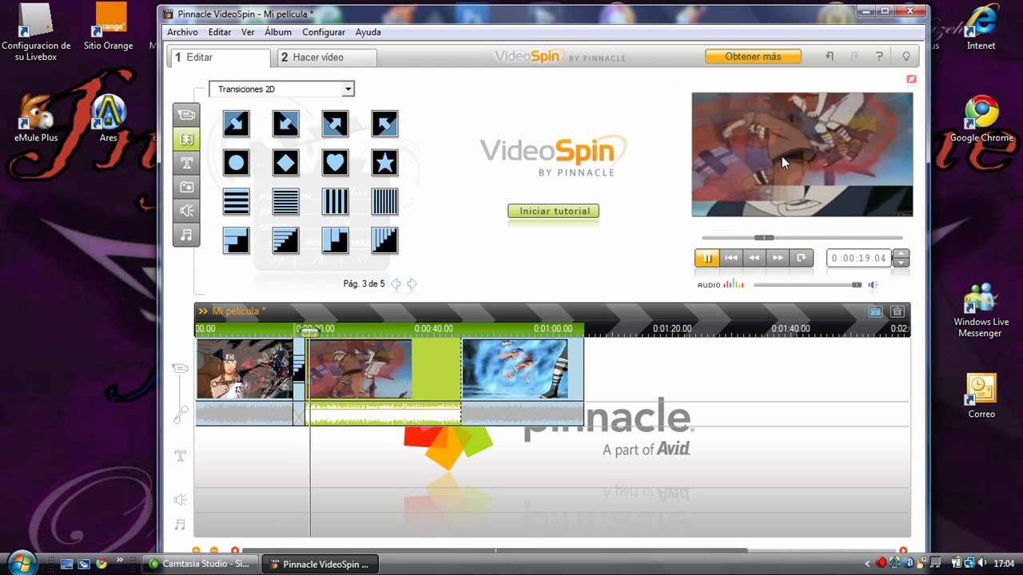Select the fine horizontal blinds transition
Image resolution: width=1023 pixels, height=575 pixels.
285,201
